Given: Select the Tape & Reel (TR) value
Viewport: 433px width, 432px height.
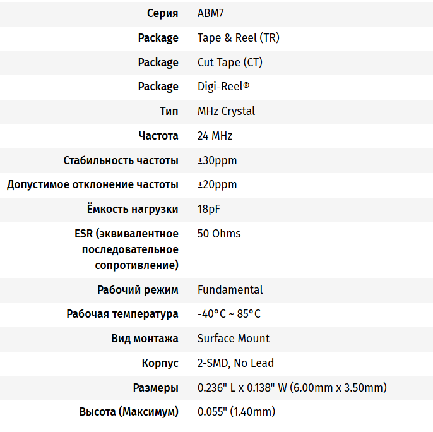Looking at the screenshot, I should (238, 38).
